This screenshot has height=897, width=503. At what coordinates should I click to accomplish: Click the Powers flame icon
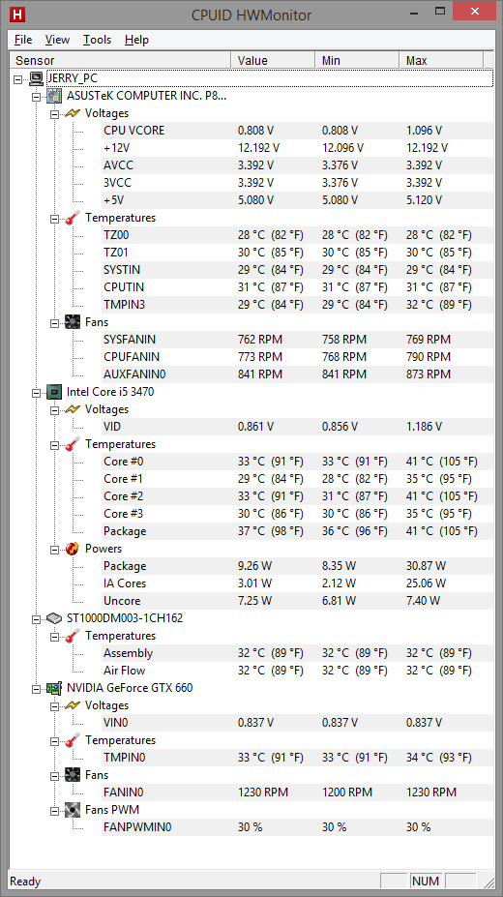pos(73,549)
